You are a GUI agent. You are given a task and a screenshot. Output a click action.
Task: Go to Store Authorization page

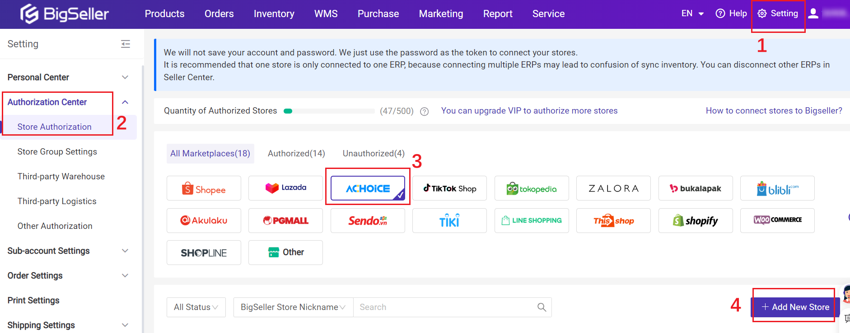(54, 127)
